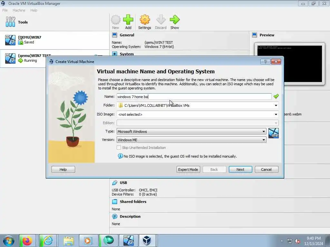Open Internet Explorer from the taskbar
The height and width of the screenshot is (247, 330).
48,241
